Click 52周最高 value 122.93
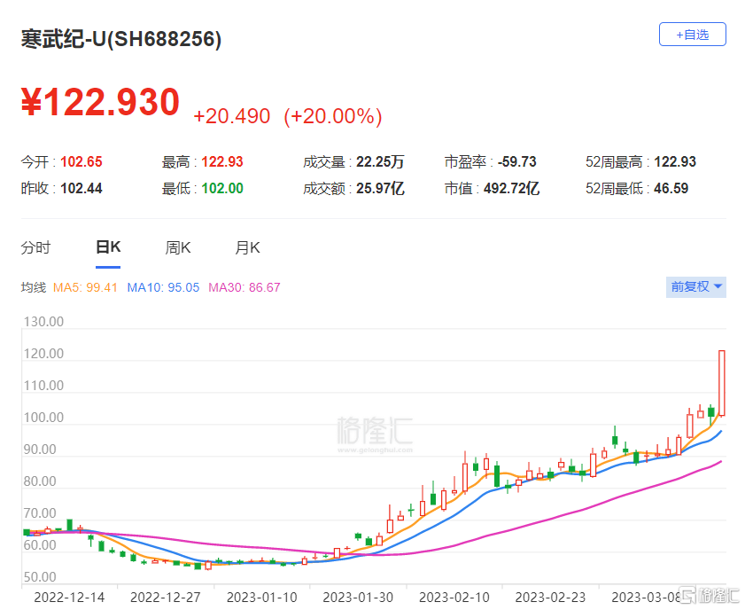 coord(675,162)
